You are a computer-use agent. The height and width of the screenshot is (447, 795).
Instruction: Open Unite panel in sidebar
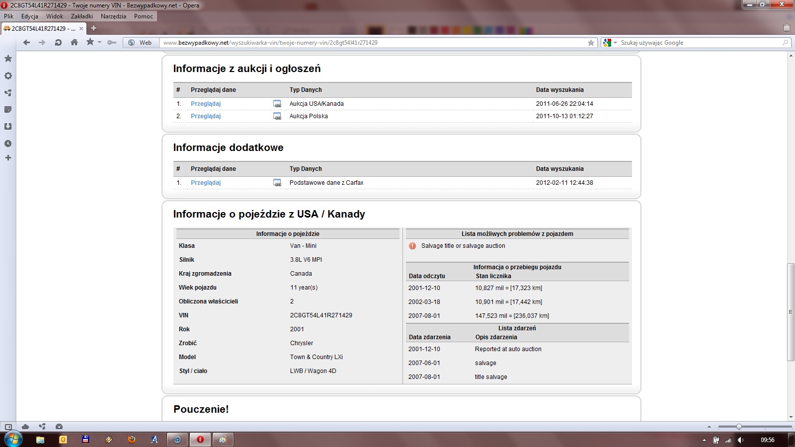tap(8, 93)
